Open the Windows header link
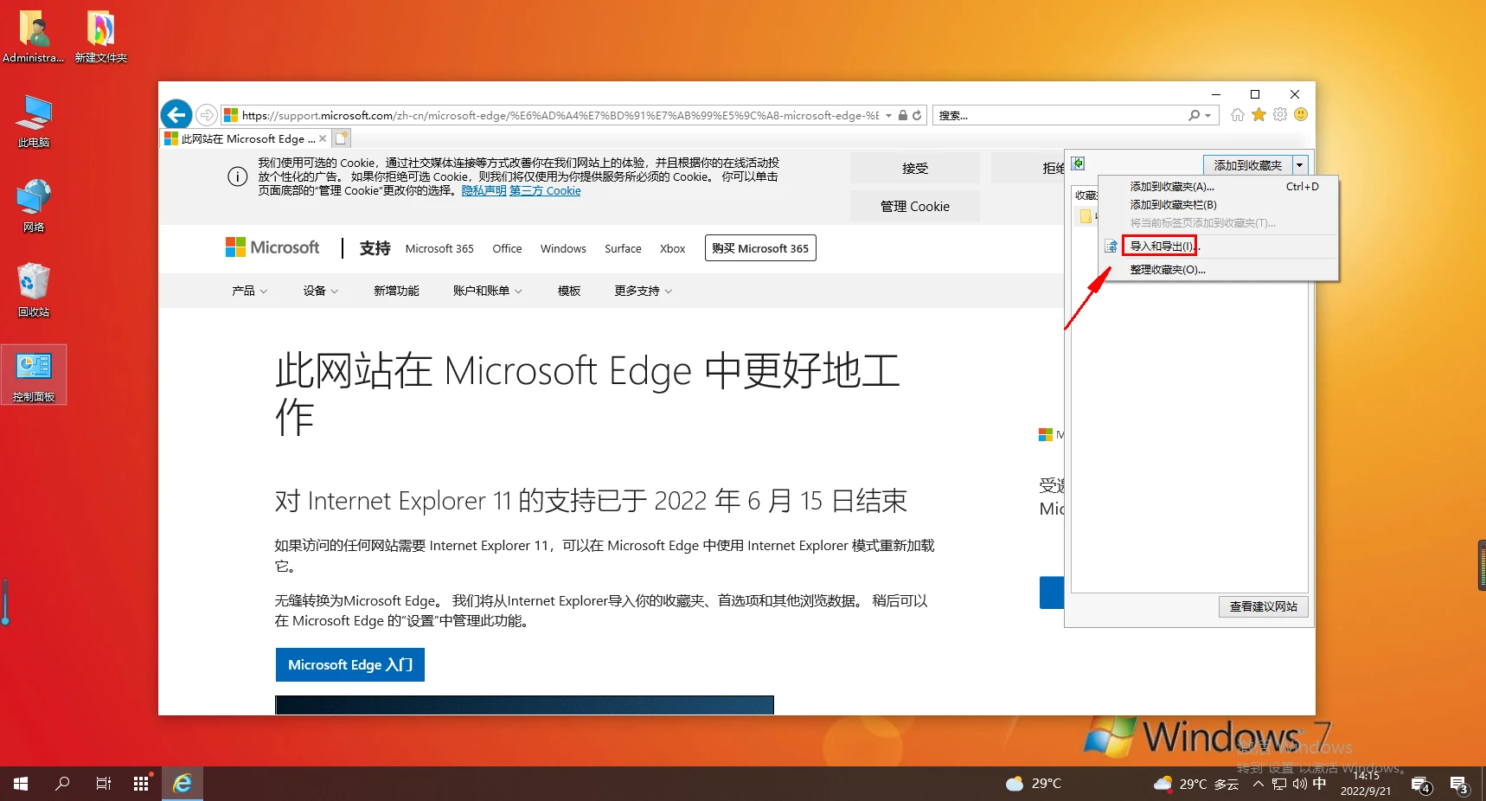The width and height of the screenshot is (1486, 801). [563, 248]
